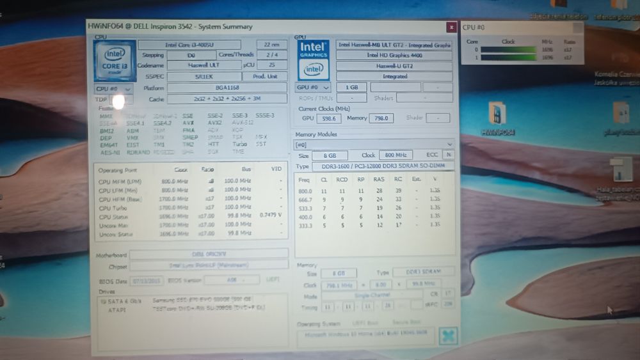Click the Haswell ULT codename field

coord(204,65)
